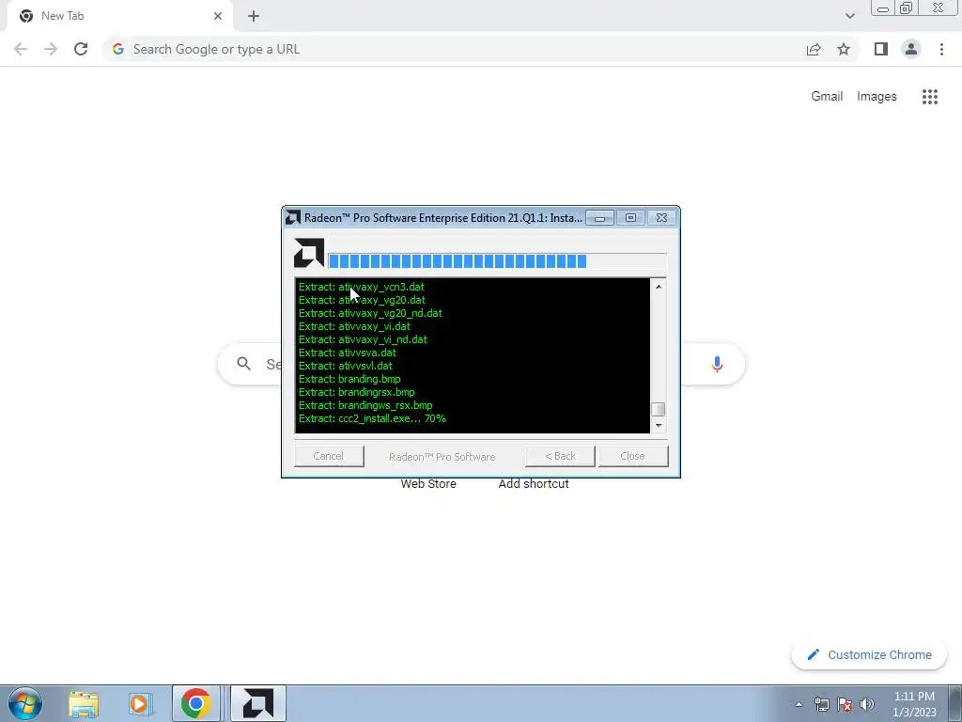Click log line ativvaxy_vg20_nd.dat
Image resolution: width=962 pixels, height=722 pixels.
370,313
